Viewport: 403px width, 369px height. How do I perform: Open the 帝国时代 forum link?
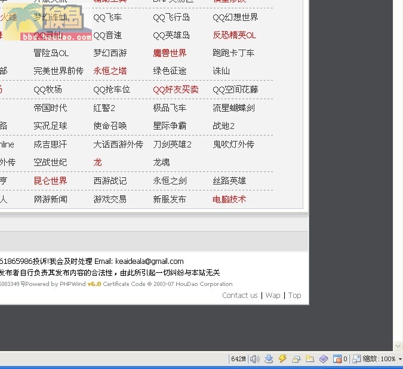tap(50, 107)
